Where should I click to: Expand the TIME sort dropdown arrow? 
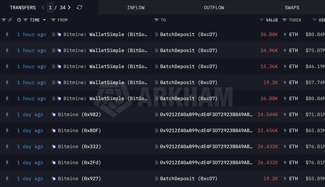(44, 20)
